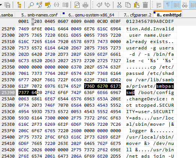
Task: Click ASCII text '.changeDevice: n'
Action: click(x=150, y=99)
